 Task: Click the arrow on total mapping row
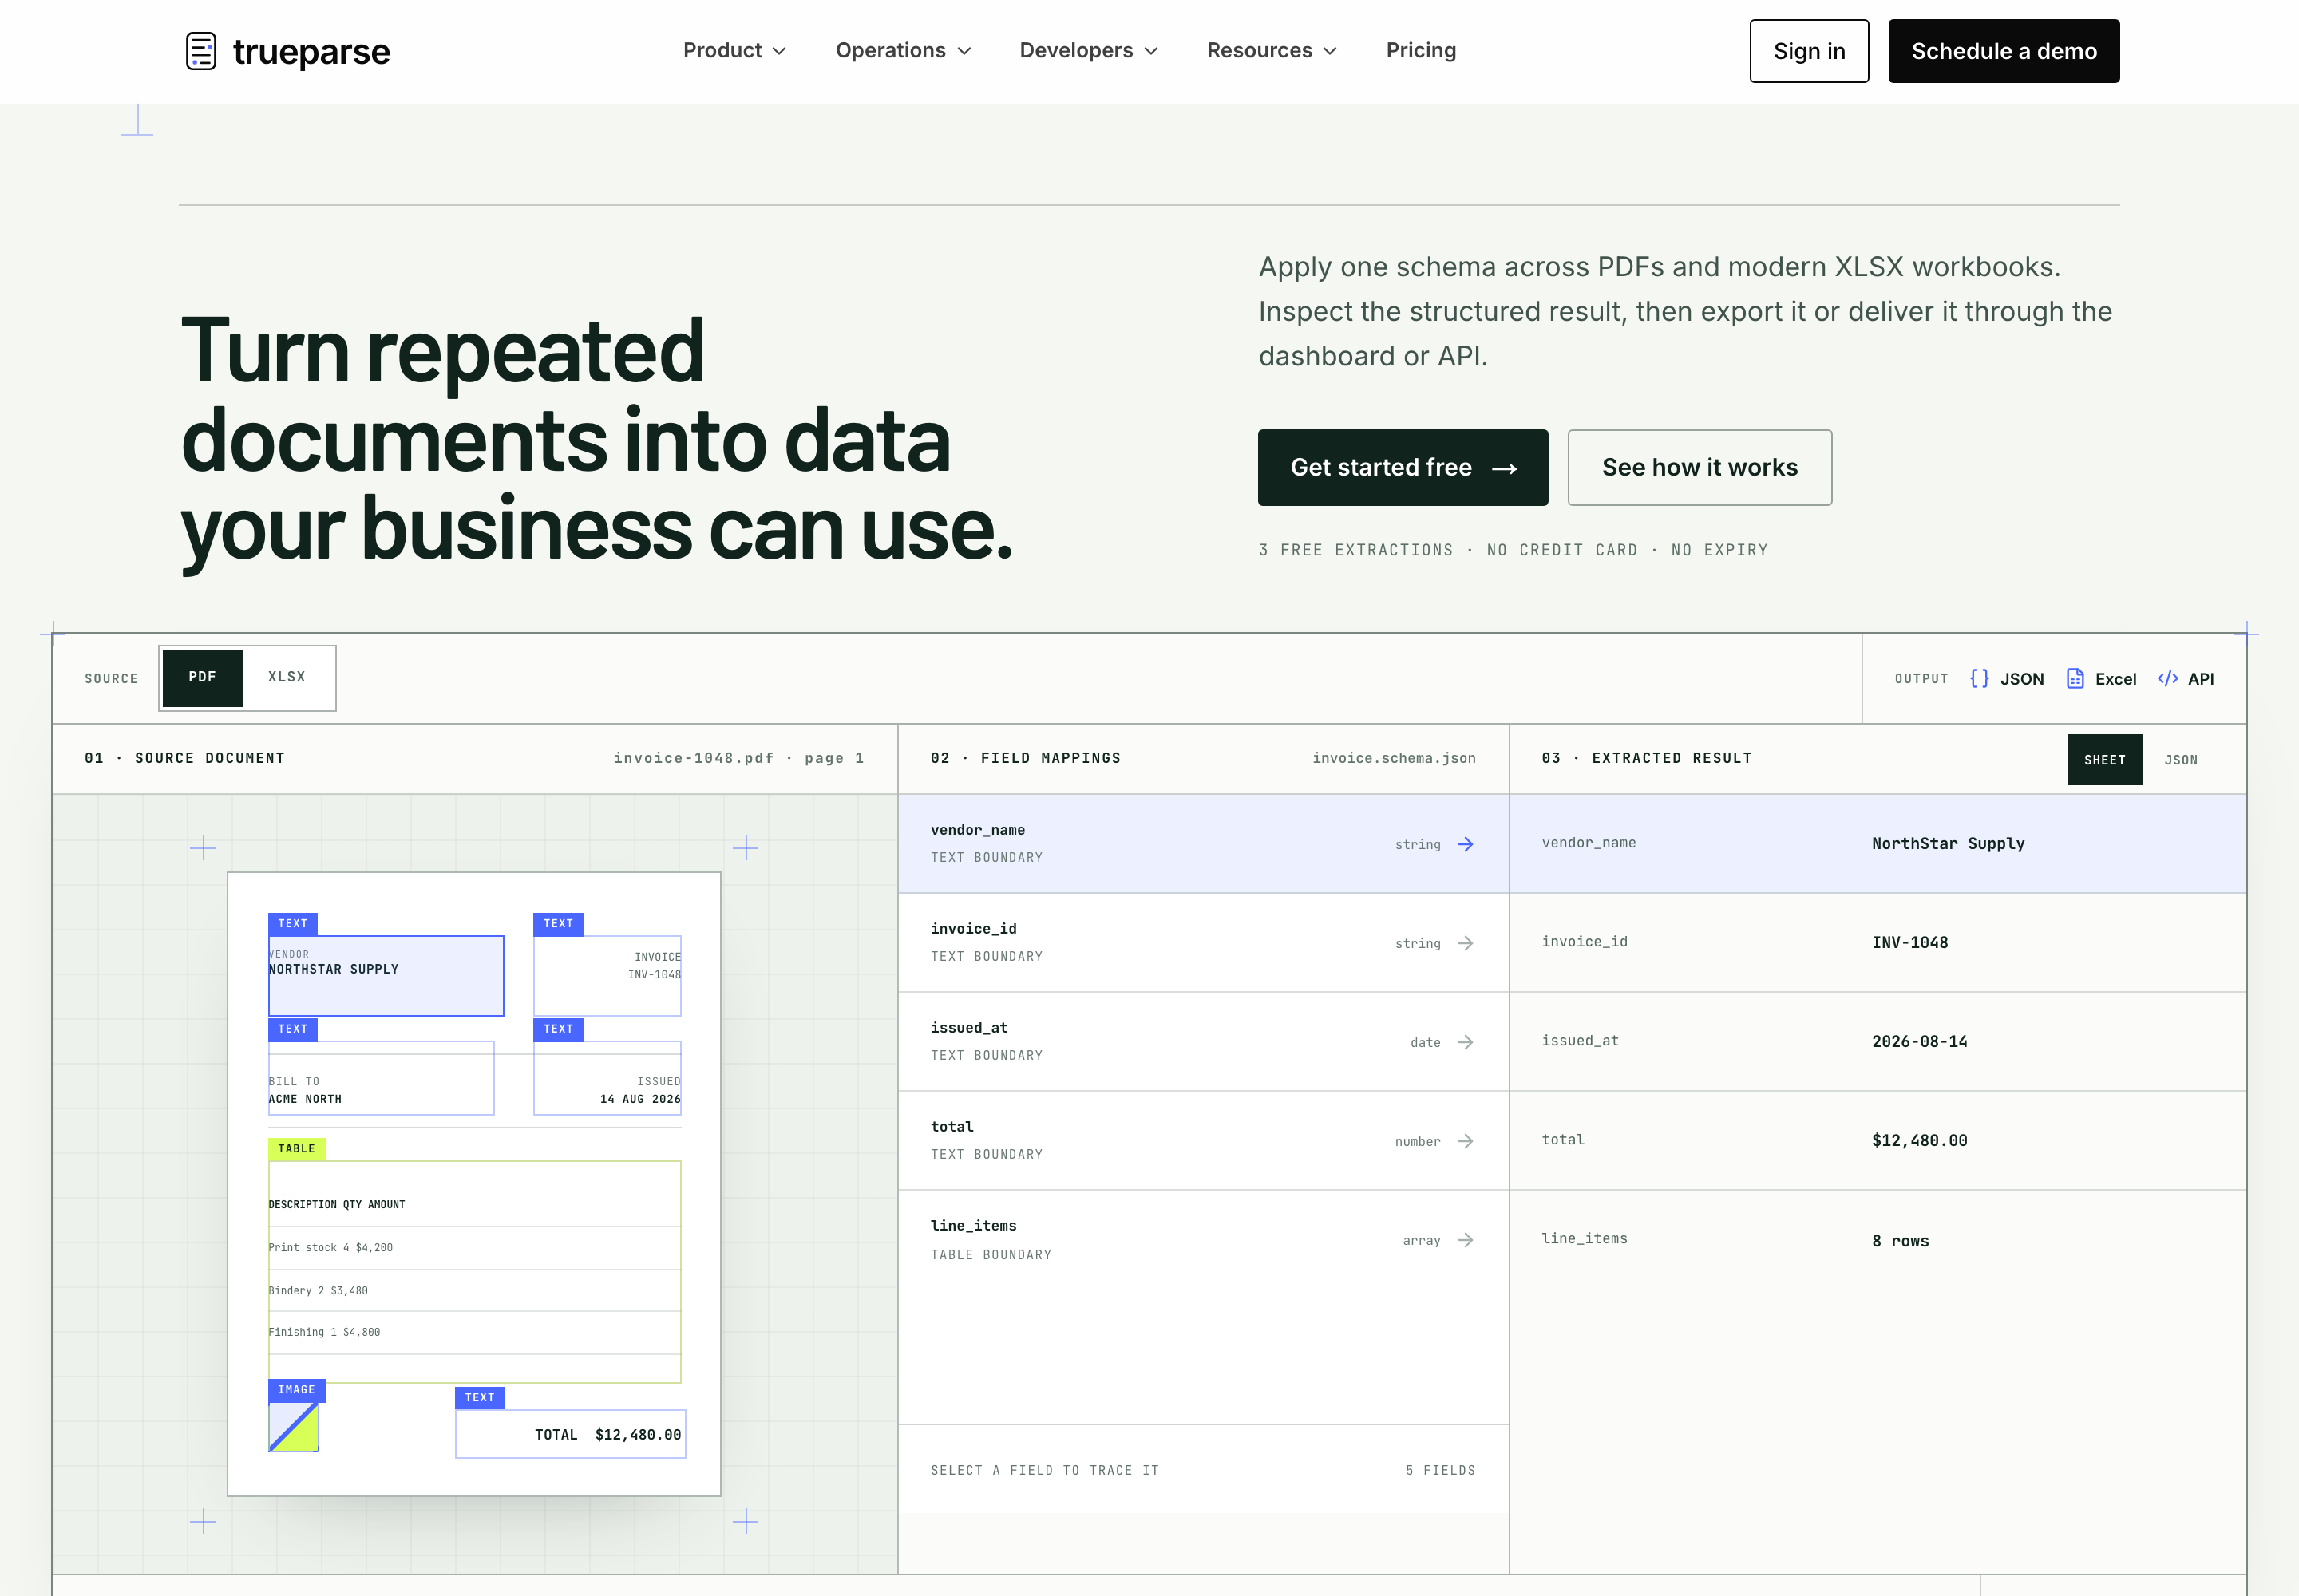click(x=1466, y=1141)
